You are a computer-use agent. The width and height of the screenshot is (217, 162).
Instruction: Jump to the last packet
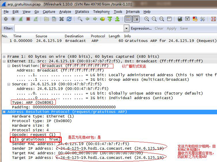point(117,19)
